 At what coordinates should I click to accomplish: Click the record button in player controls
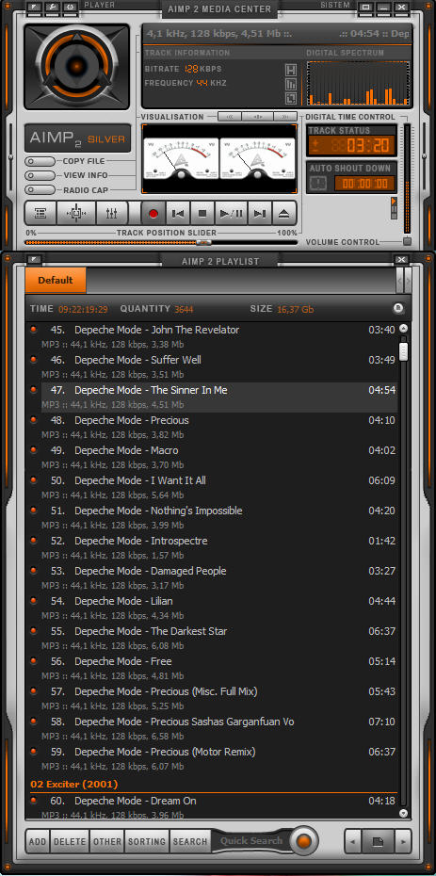[153, 214]
